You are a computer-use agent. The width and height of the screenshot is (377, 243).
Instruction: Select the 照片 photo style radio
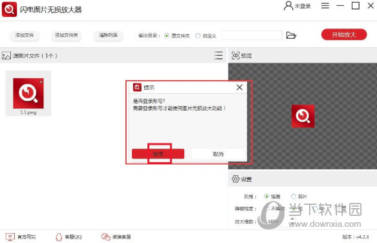pyautogui.click(x=294, y=196)
